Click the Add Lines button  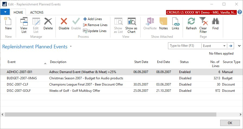pyautogui.click(x=92, y=19)
